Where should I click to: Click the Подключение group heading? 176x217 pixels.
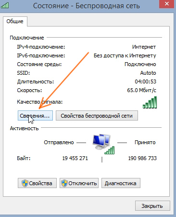[27, 38]
